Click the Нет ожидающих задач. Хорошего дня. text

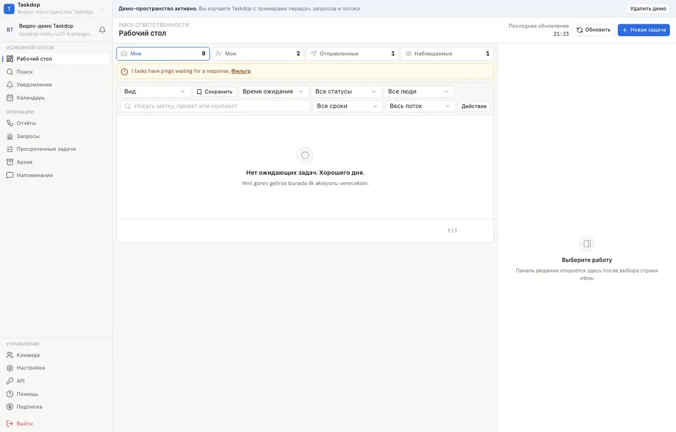tap(305, 173)
